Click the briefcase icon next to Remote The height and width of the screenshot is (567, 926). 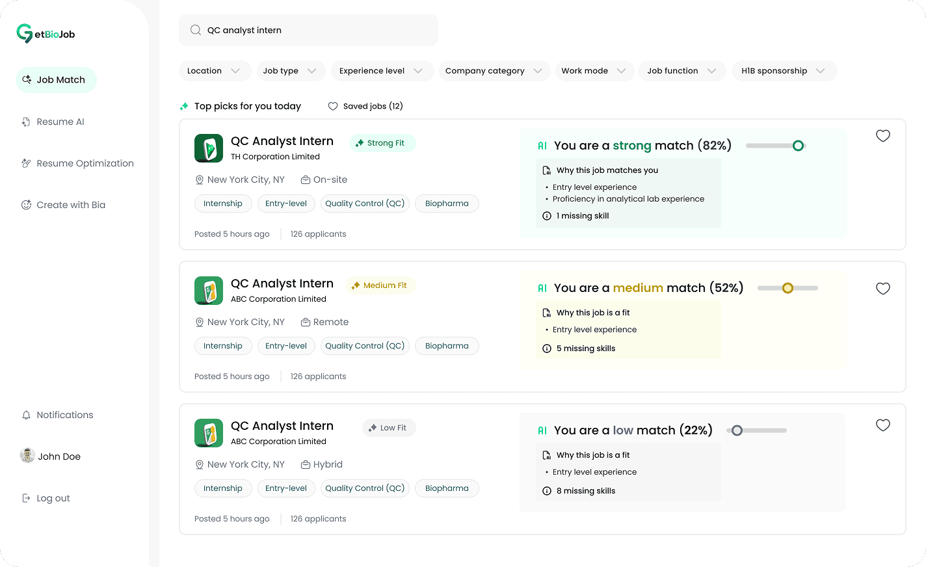click(305, 322)
